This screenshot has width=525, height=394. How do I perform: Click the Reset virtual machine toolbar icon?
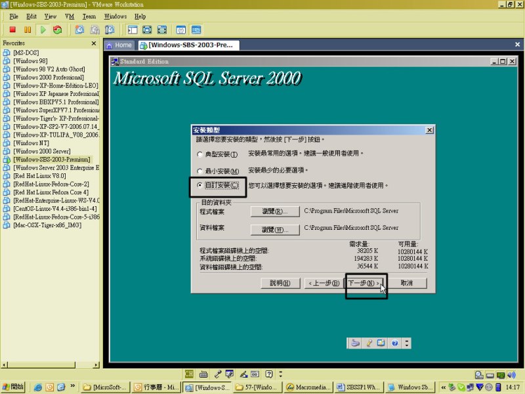(58, 30)
